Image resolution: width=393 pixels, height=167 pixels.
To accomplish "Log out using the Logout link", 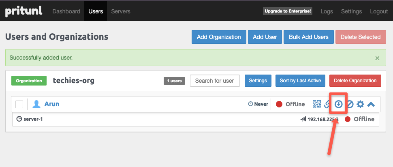I will pos(379,11).
